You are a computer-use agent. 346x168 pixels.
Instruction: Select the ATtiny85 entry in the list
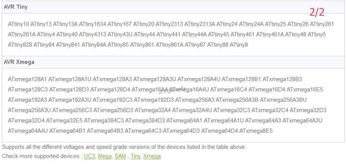[x=118, y=45]
